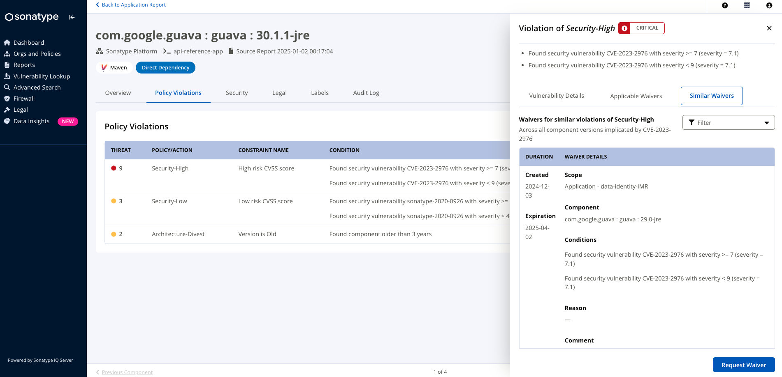Click the Sonatype logo

pos(32,17)
